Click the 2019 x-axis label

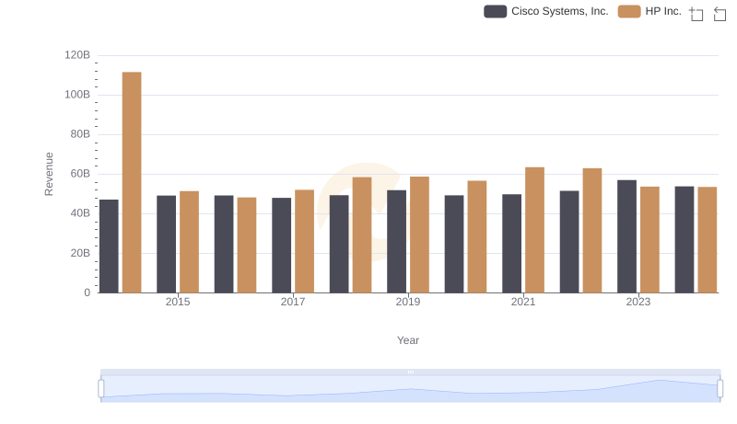pos(408,302)
